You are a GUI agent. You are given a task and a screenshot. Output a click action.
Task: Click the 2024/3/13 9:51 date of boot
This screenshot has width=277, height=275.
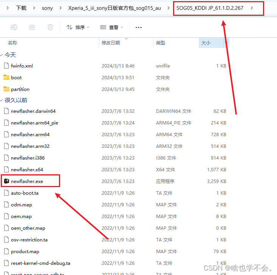click(118, 78)
